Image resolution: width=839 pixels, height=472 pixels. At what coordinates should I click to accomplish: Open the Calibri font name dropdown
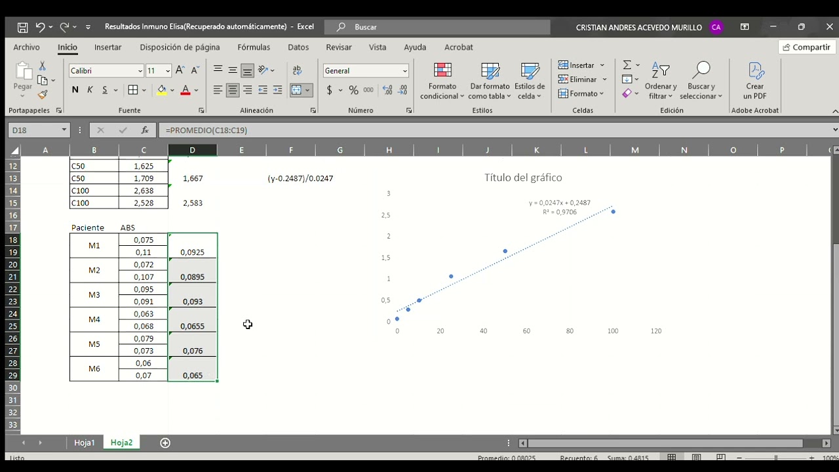click(140, 71)
